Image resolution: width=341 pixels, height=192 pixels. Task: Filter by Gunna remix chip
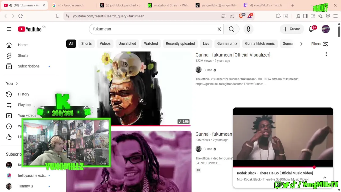227,43
